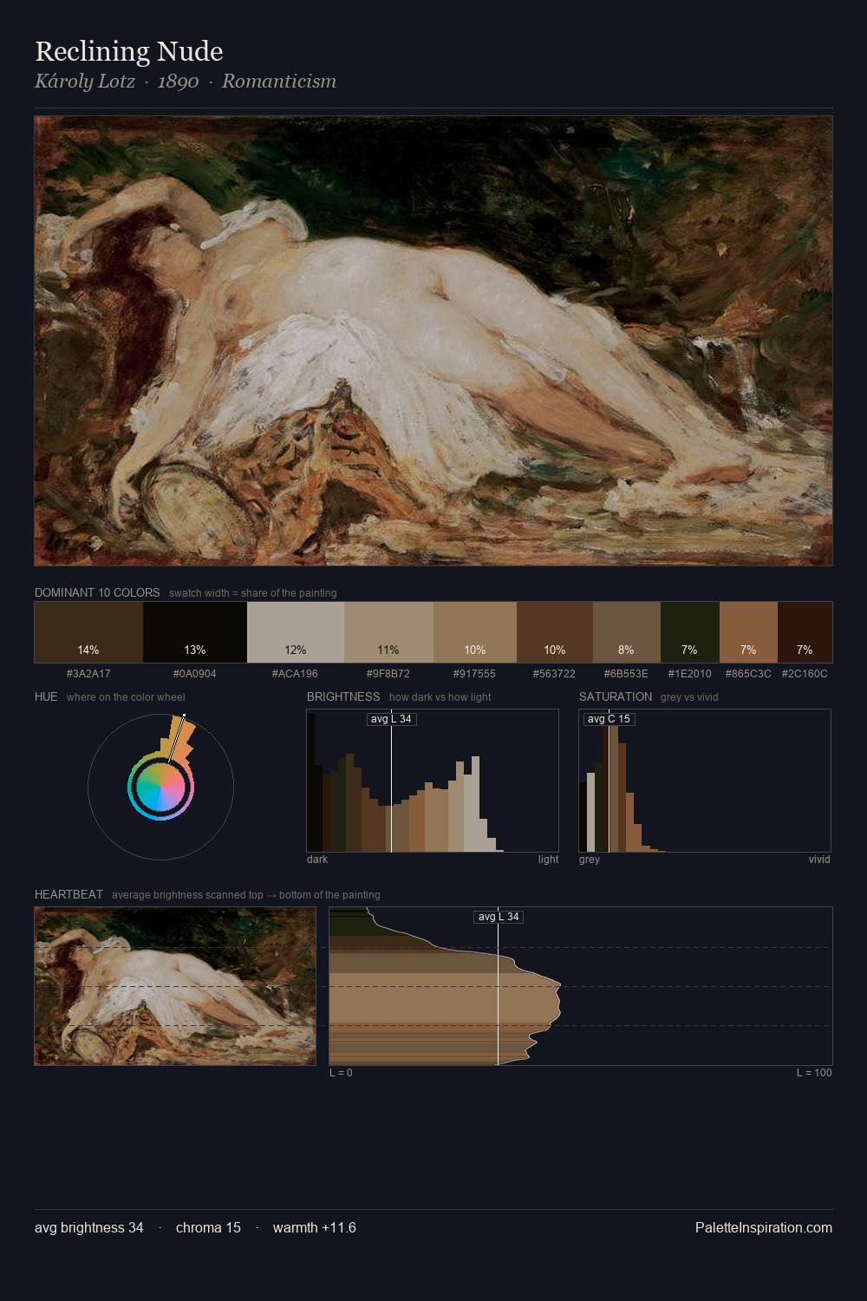Click the tan #917555 swatch

[475, 632]
